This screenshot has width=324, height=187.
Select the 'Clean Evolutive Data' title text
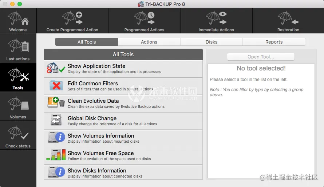(x=93, y=101)
